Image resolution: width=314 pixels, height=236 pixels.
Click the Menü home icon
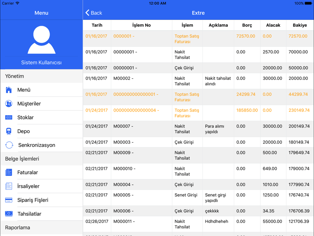(9, 90)
